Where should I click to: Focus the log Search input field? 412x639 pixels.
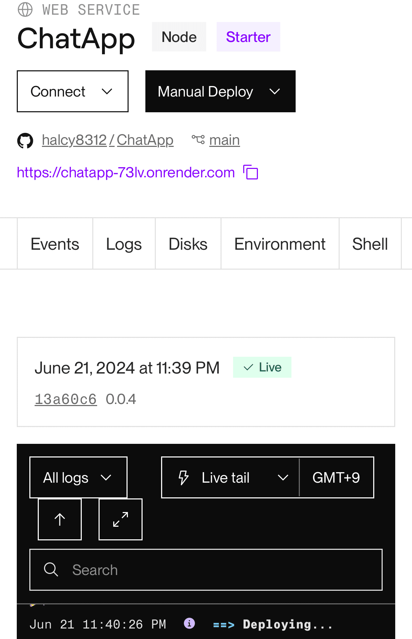(x=206, y=570)
